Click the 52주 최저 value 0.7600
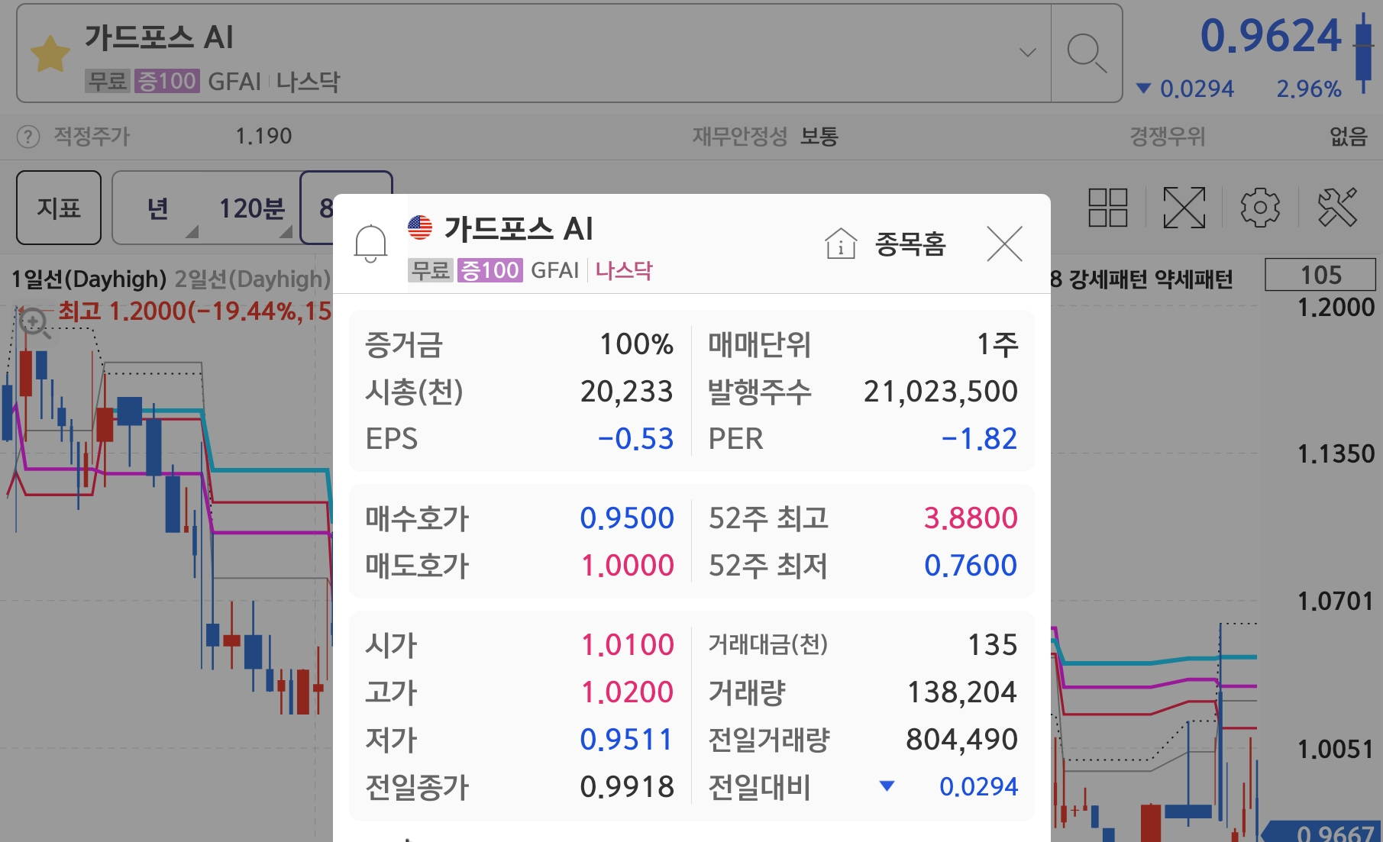Image resolution: width=1383 pixels, height=842 pixels. click(x=971, y=566)
